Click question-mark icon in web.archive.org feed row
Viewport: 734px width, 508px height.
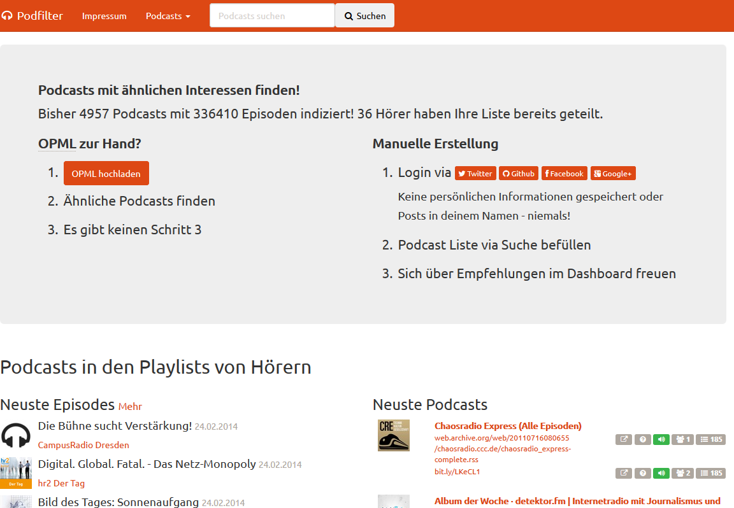pyautogui.click(x=643, y=439)
